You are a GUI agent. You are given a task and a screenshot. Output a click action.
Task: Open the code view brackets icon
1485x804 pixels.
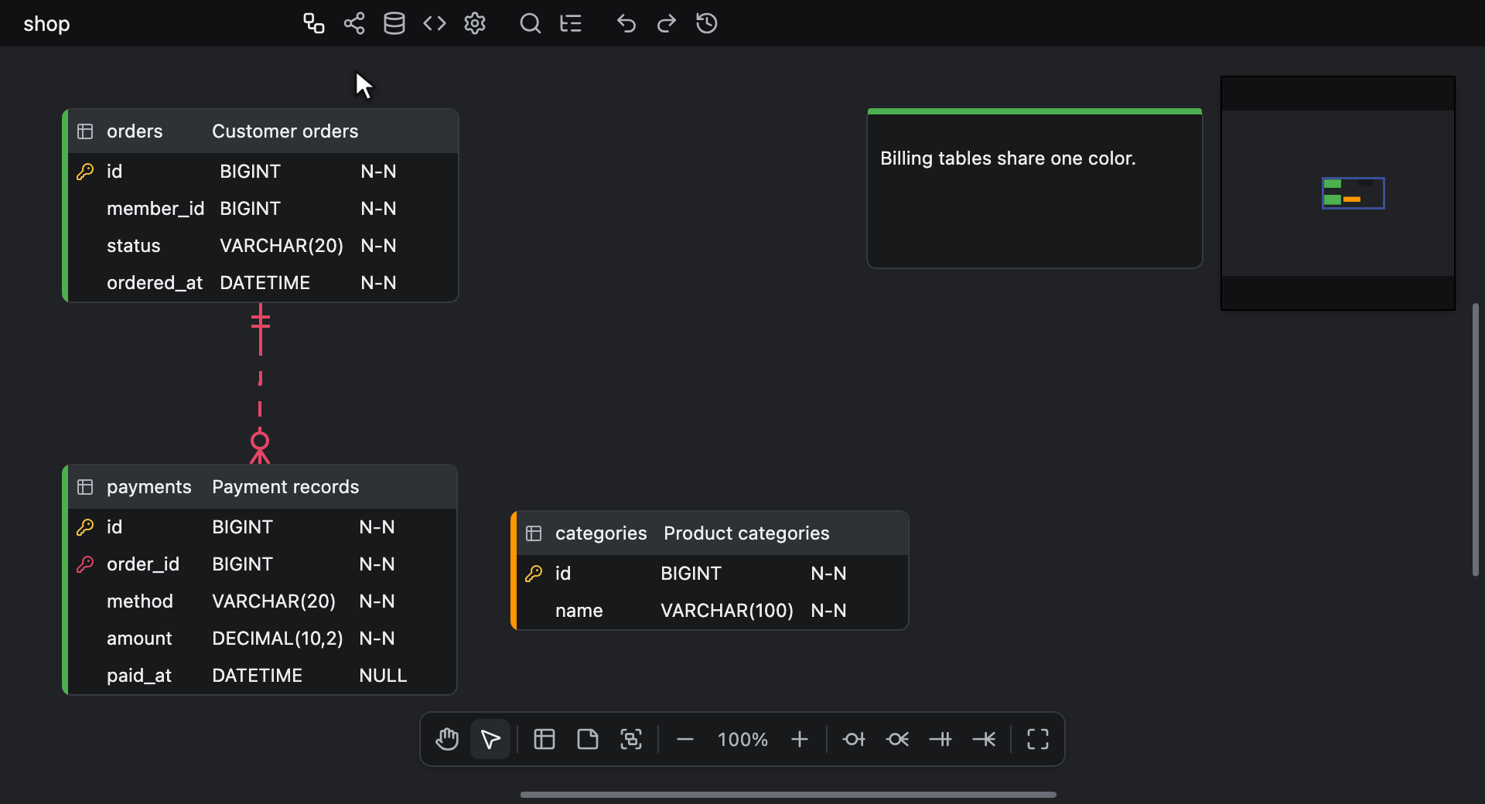435,23
